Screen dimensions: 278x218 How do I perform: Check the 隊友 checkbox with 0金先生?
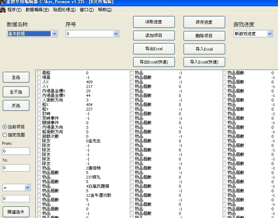39,141
